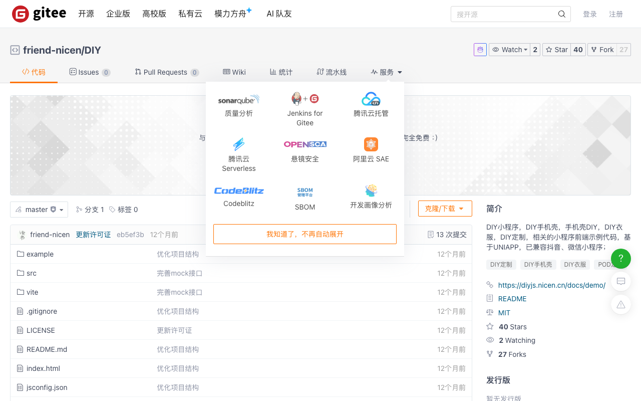Open 私有云 in top navigation
Image resolution: width=641 pixels, height=401 pixels.
tap(190, 14)
